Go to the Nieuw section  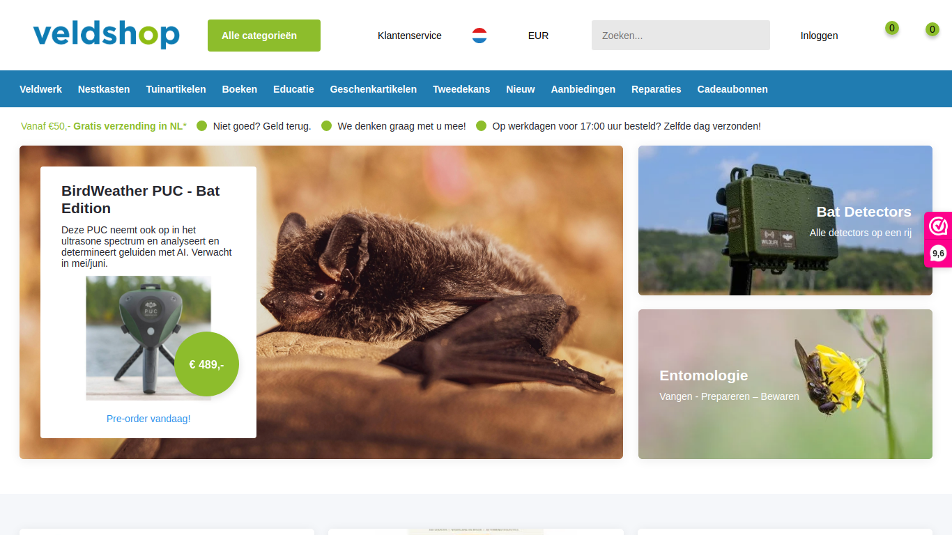coord(521,89)
